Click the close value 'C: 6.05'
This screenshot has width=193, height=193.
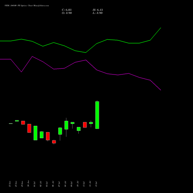67,10
